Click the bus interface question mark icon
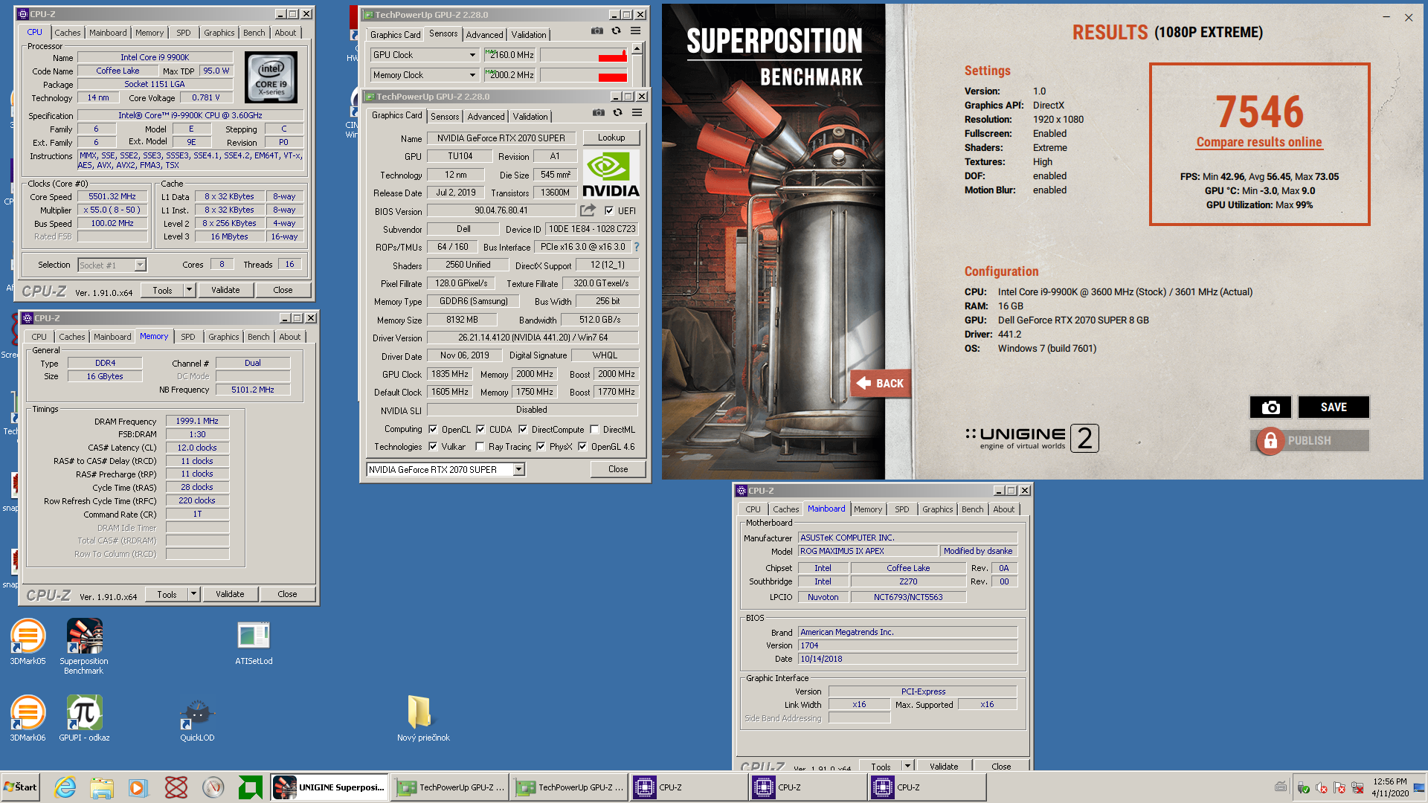 (x=637, y=247)
